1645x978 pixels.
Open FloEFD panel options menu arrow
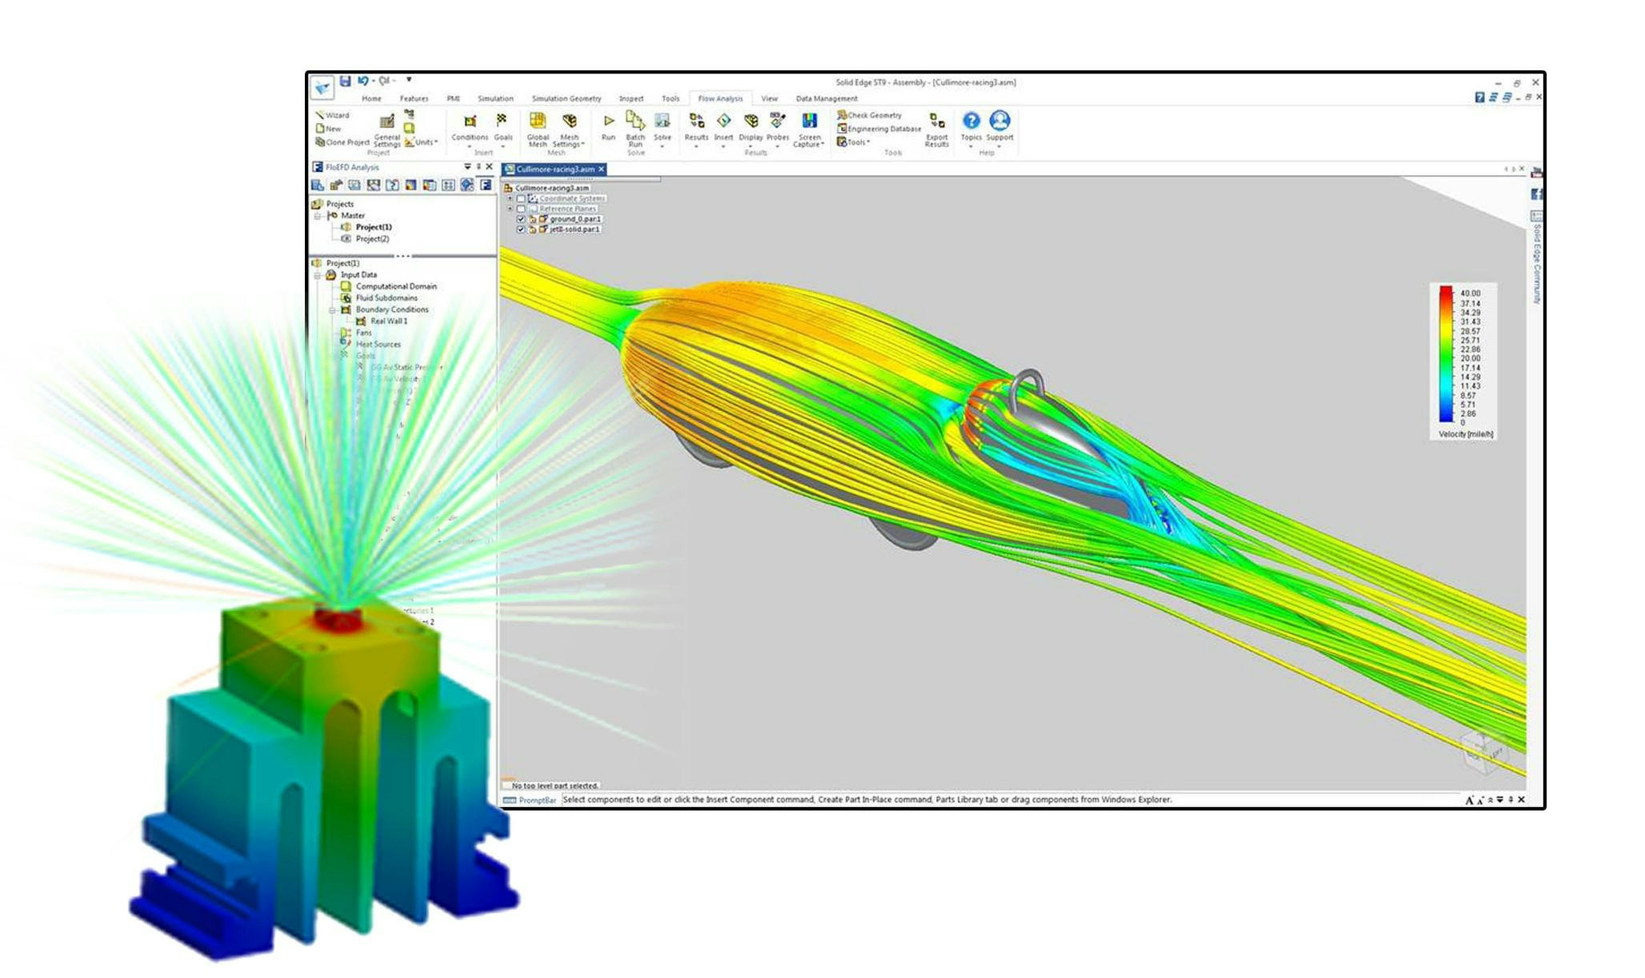pyautogui.click(x=467, y=167)
